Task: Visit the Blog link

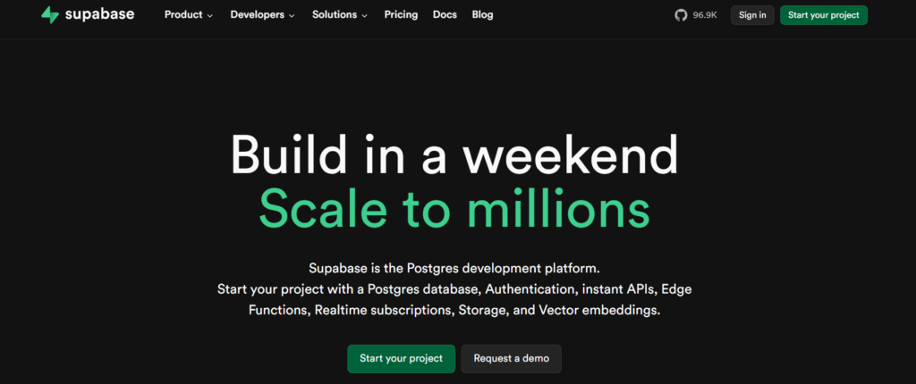Action: pyautogui.click(x=482, y=15)
